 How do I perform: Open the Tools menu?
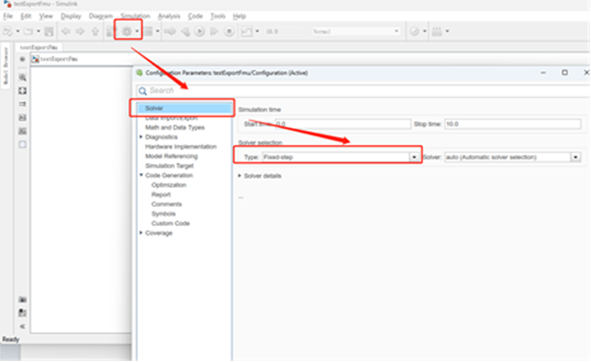pyautogui.click(x=218, y=16)
